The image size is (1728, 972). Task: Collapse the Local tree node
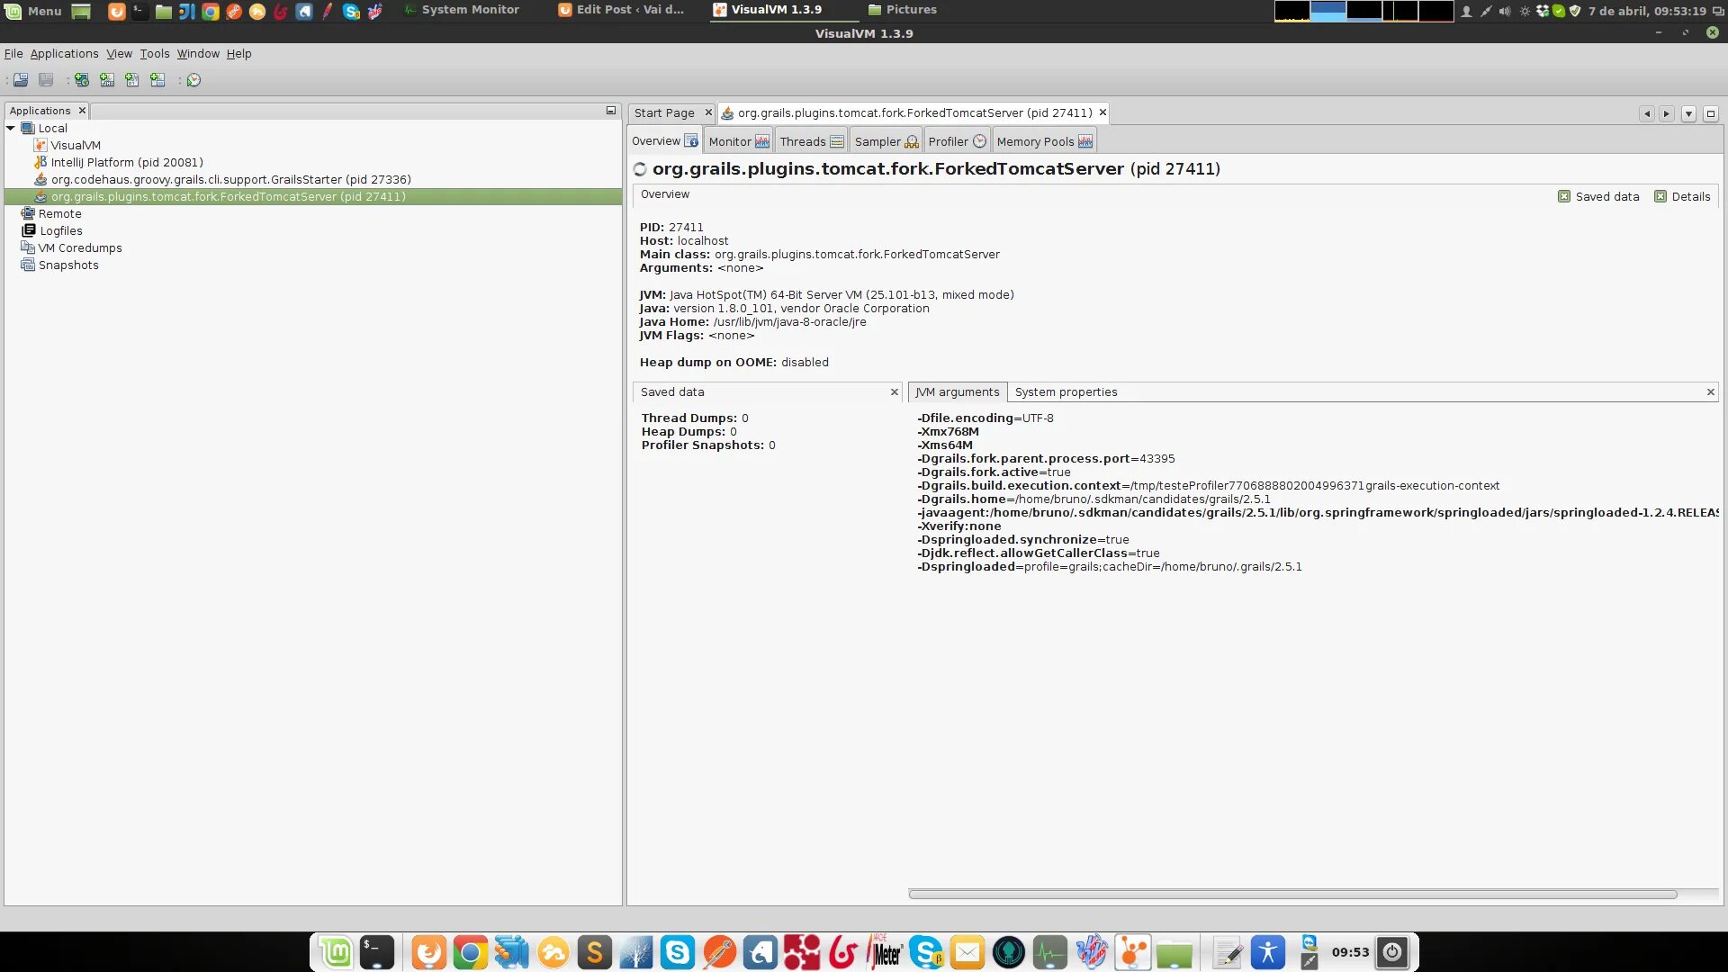tap(11, 129)
